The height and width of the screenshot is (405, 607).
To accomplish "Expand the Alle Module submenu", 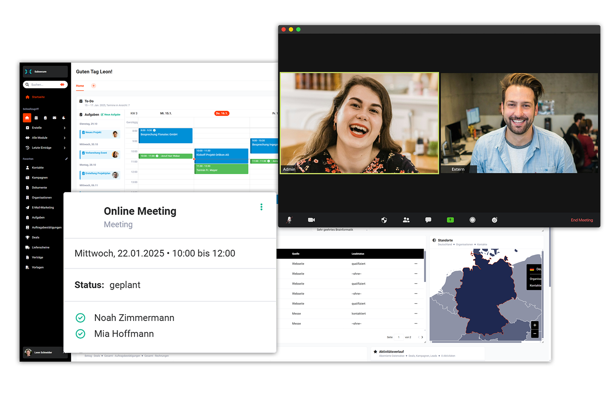I will pos(64,138).
